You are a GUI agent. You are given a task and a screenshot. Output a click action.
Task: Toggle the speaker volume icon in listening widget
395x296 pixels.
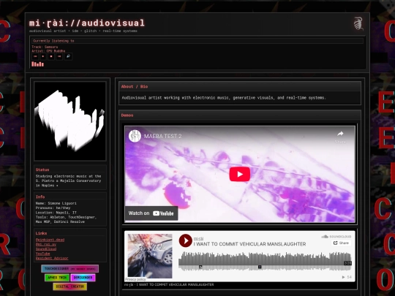tap(68, 56)
